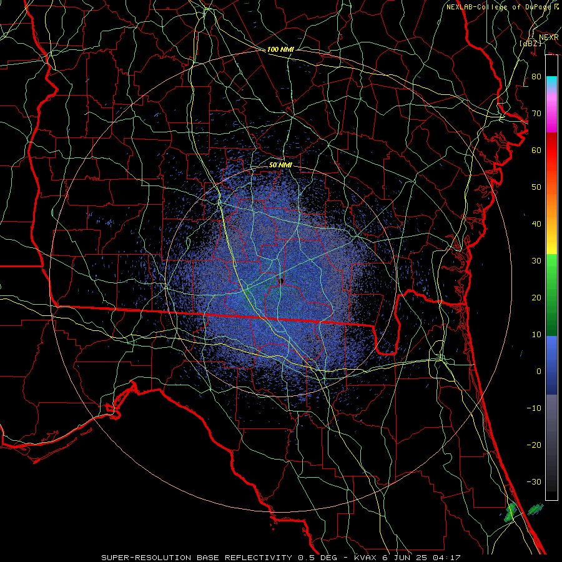Click the 30 value on the color scale
This screenshot has height=562, width=562.
coord(536,261)
